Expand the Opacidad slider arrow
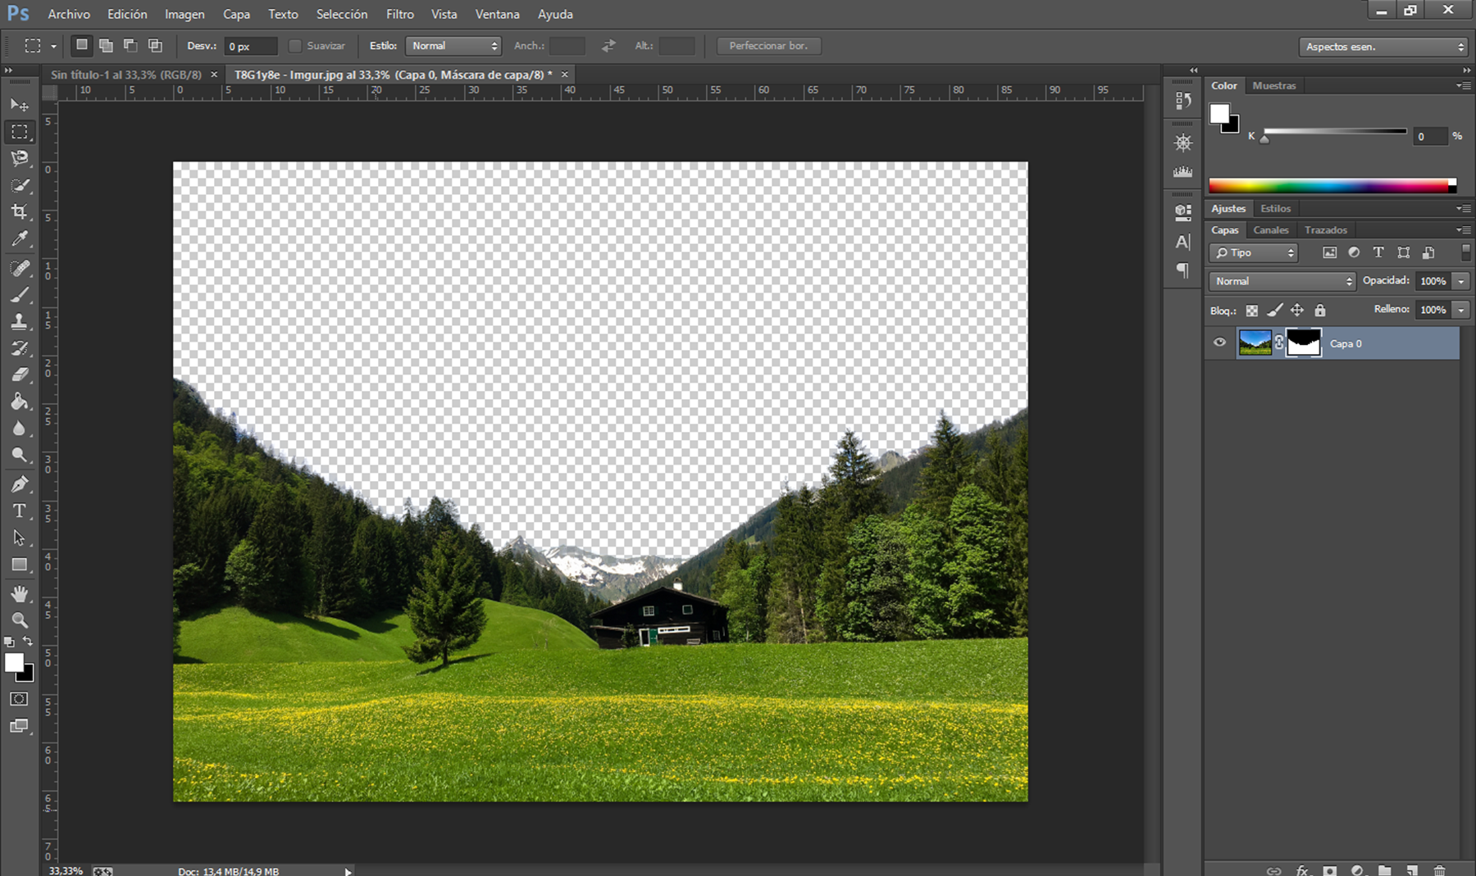Screen dimensions: 1476x876 point(1461,281)
